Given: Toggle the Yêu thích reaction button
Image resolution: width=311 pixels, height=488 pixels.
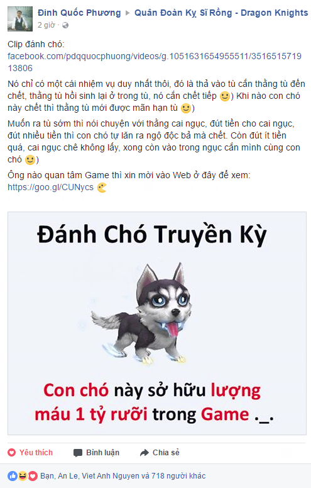Looking at the screenshot, I should pos(30,453).
